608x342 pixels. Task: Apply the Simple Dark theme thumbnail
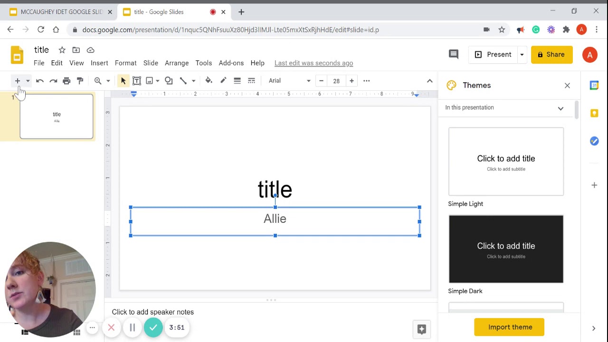506,249
